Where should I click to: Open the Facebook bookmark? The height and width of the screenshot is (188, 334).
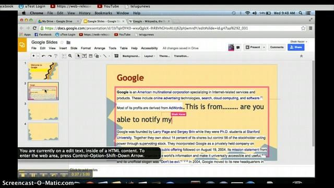click(43, 34)
